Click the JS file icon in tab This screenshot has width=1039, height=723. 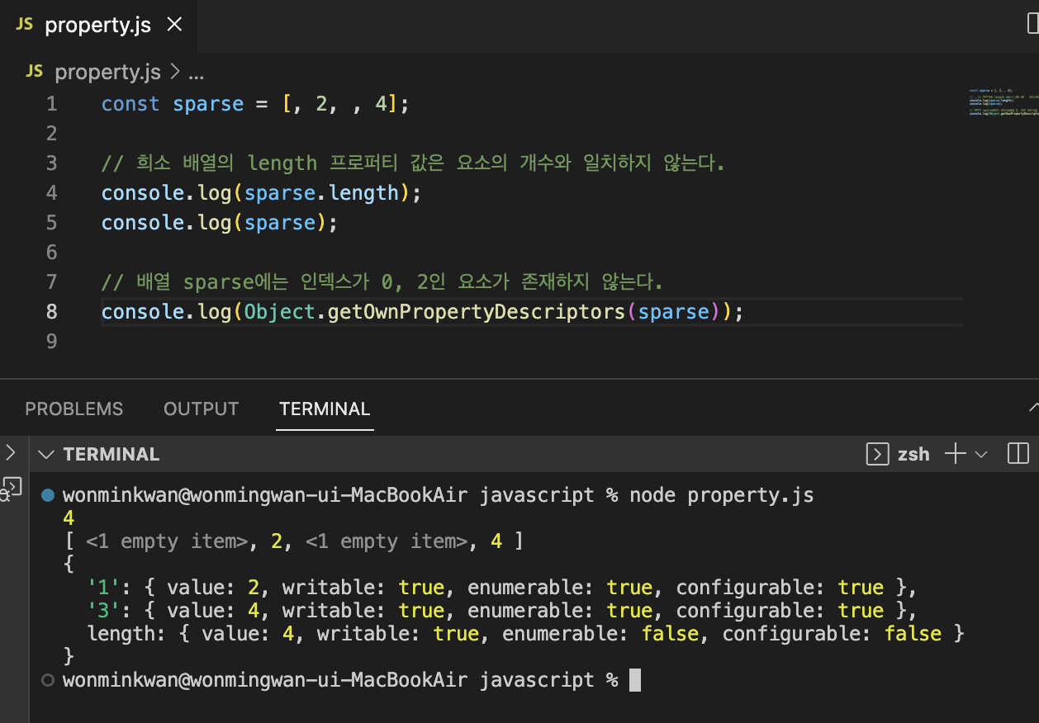tap(25, 25)
